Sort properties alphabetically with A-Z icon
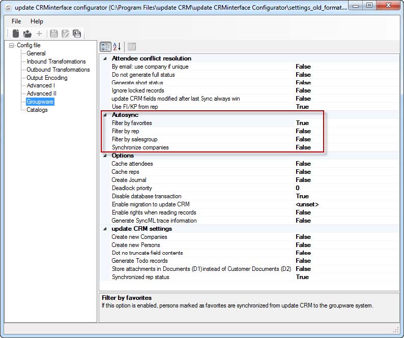The width and height of the screenshot is (404, 338). pyautogui.click(x=117, y=47)
